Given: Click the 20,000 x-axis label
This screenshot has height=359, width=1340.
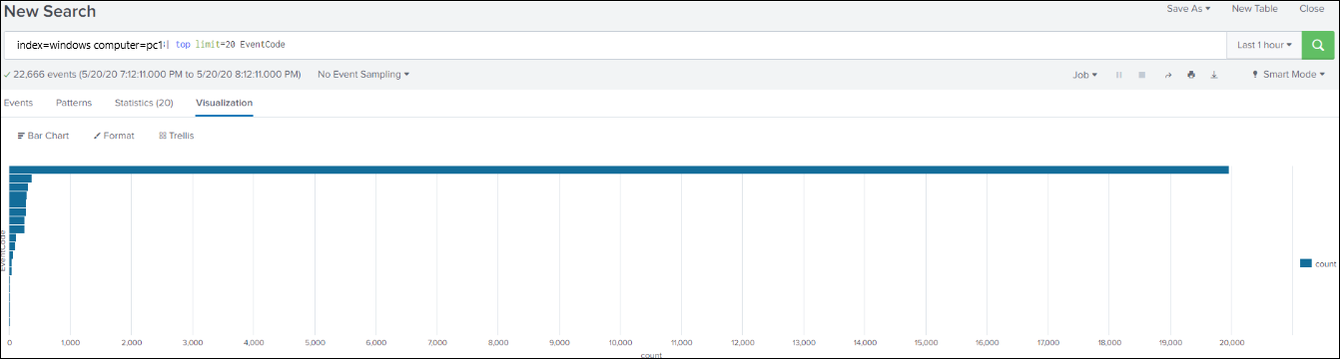Looking at the screenshot, I should click(1231, 343).
